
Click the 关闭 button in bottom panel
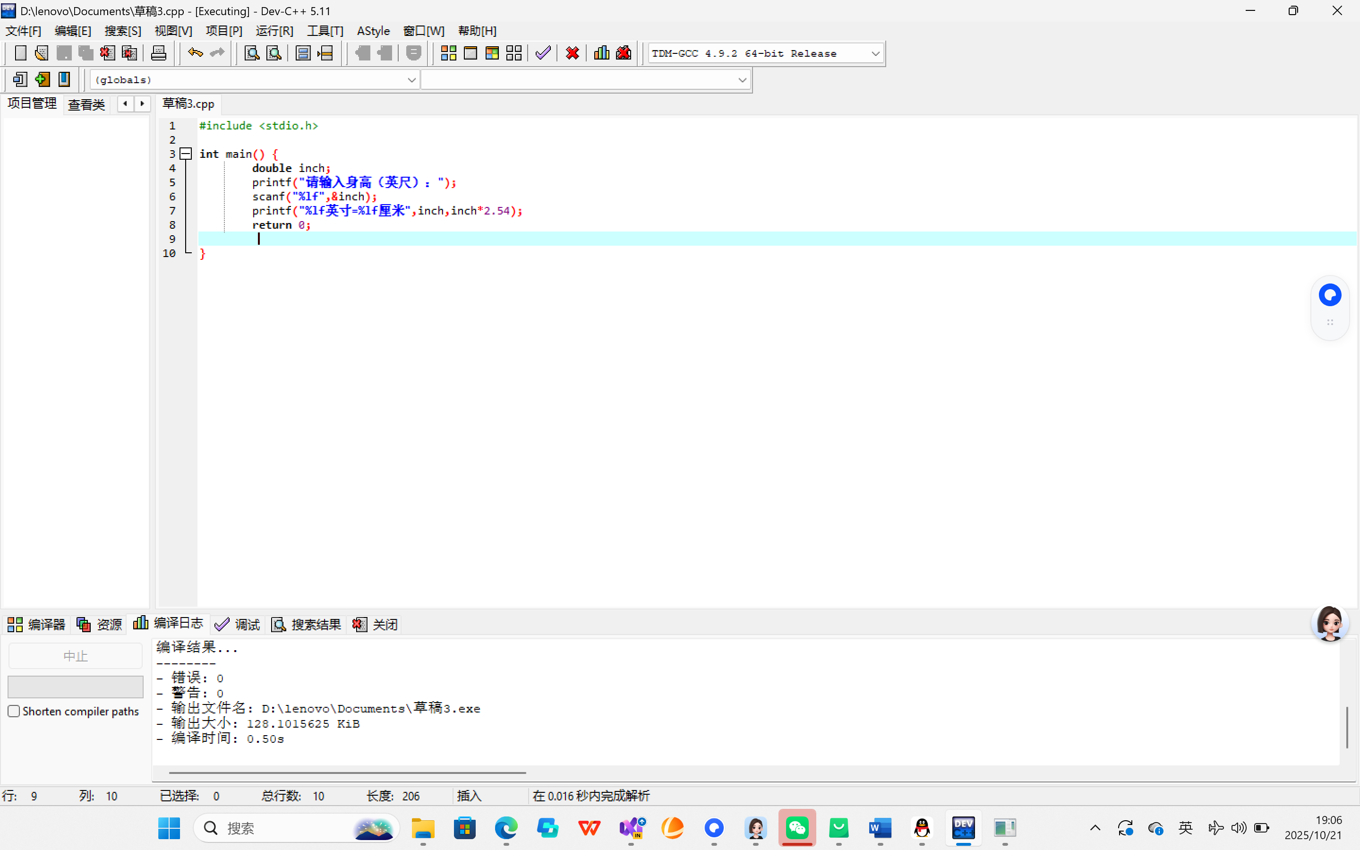tap(376, 624)
